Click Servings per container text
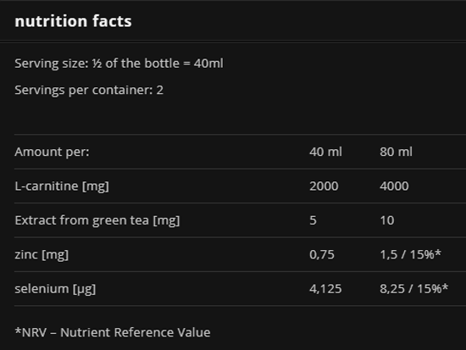 click(89, 90)
